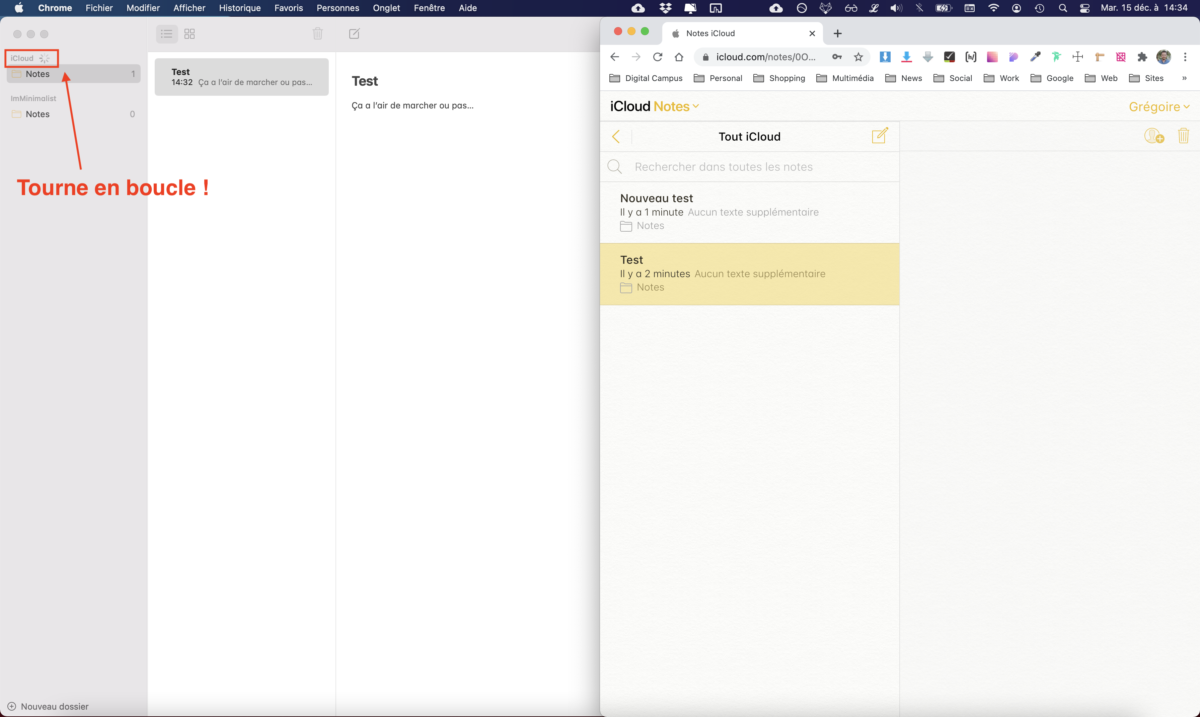Go back using the yellow chevron
1200x717 pixels.
(x=616, y=136)
